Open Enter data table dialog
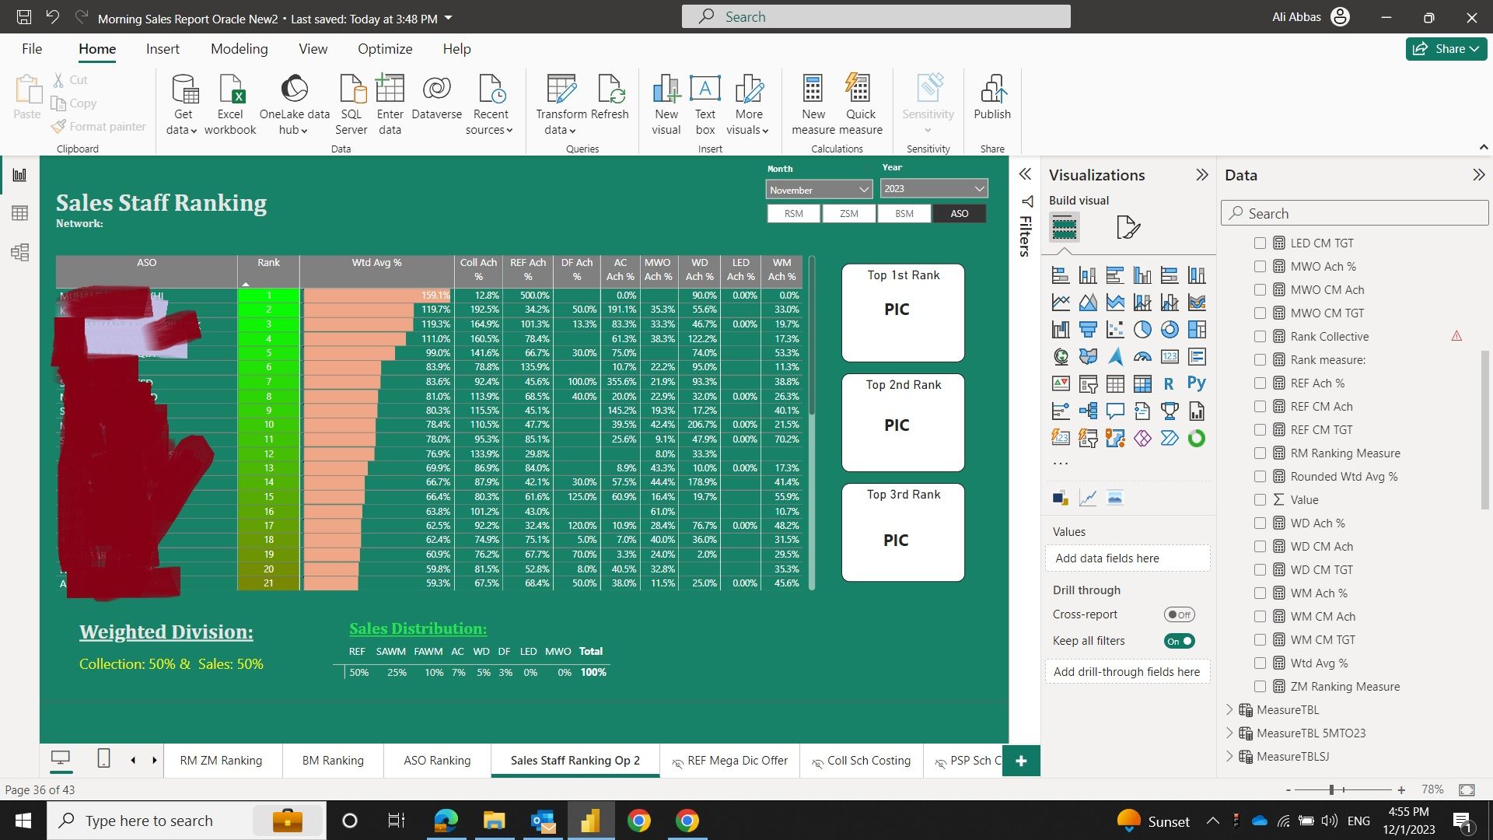This screenshot has height=840, width=1493. pyautogui.click(x=390, y=104)
